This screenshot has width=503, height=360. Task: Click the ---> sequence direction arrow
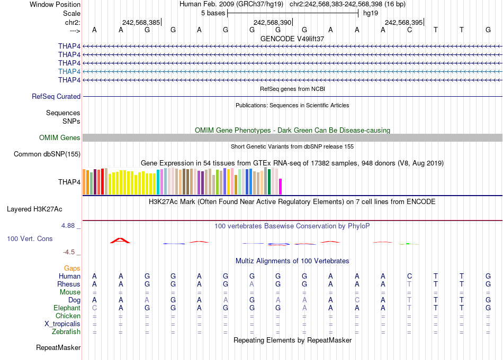pyautogui.click(x=75, y=31)
